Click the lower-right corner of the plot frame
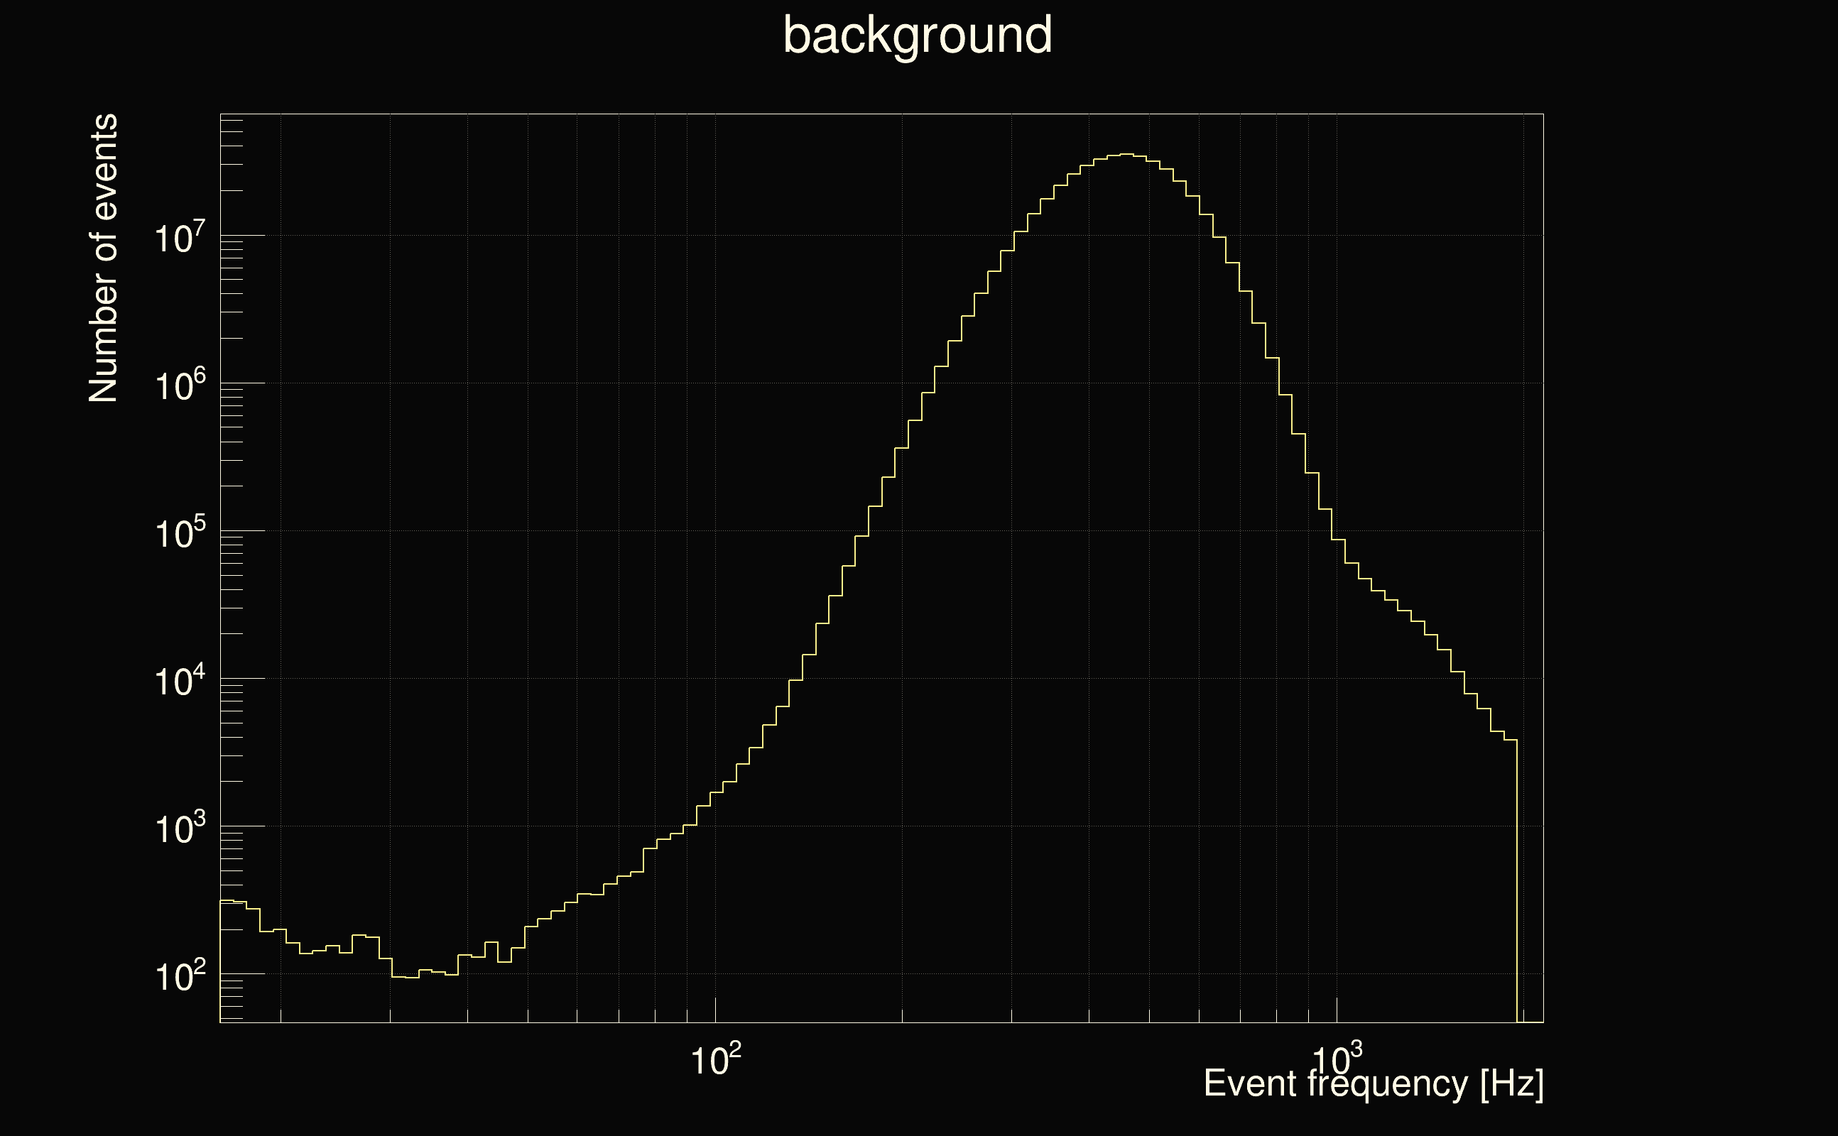 pyautogui.click(x=1543, y=1022)
